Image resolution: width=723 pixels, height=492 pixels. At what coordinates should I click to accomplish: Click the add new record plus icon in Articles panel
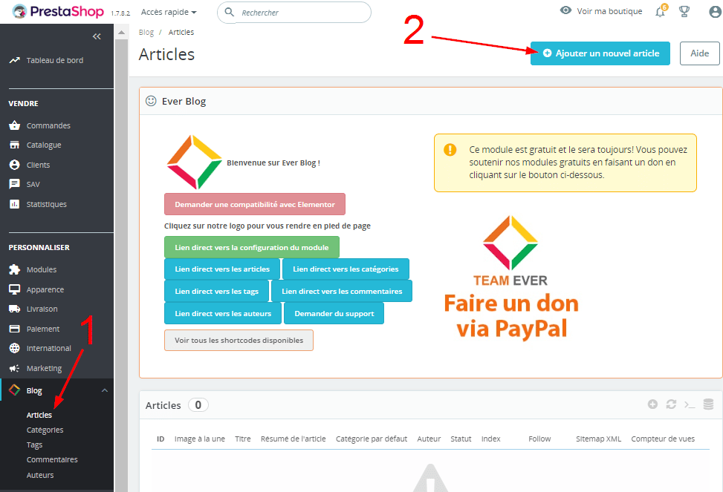[652, 404]
